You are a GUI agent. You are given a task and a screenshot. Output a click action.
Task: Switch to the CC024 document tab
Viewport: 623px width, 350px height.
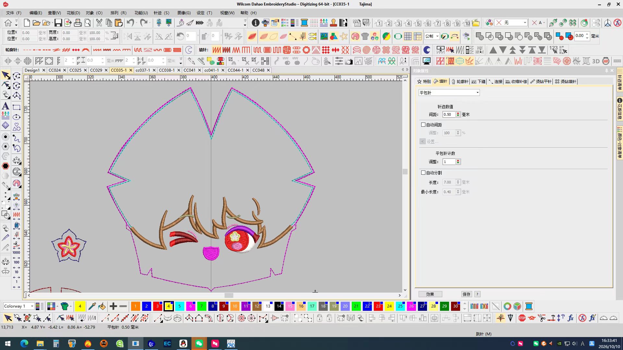coord(55,70)
